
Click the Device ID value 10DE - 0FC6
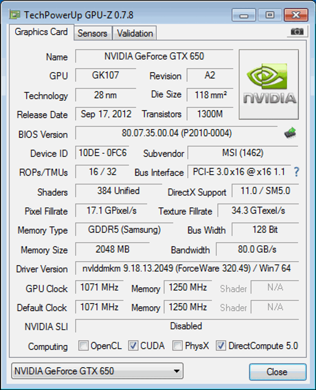tap(102, 152)
